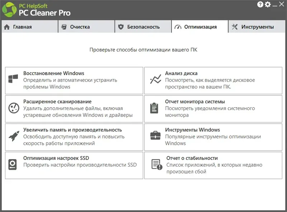
Task: Click the Windows logo icon for Восстановление Windows
Action: pyautogui.click(x=13, y=79)
